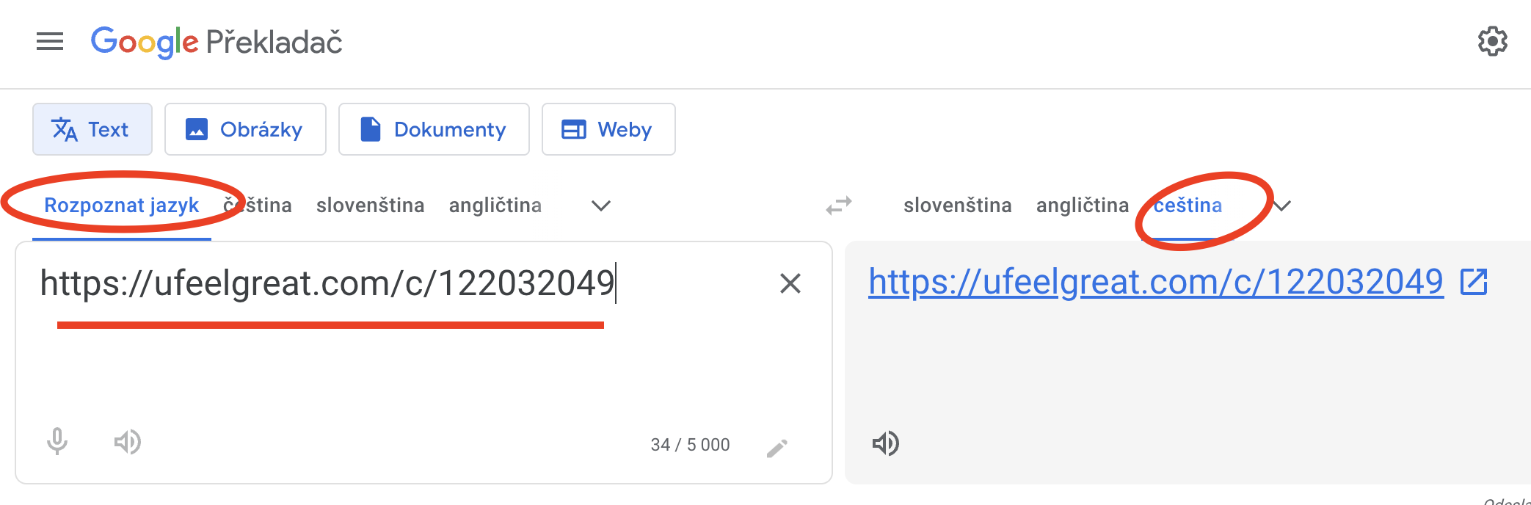
Task: Set target language to angličtina
Action: click(x=1083, y=206)
